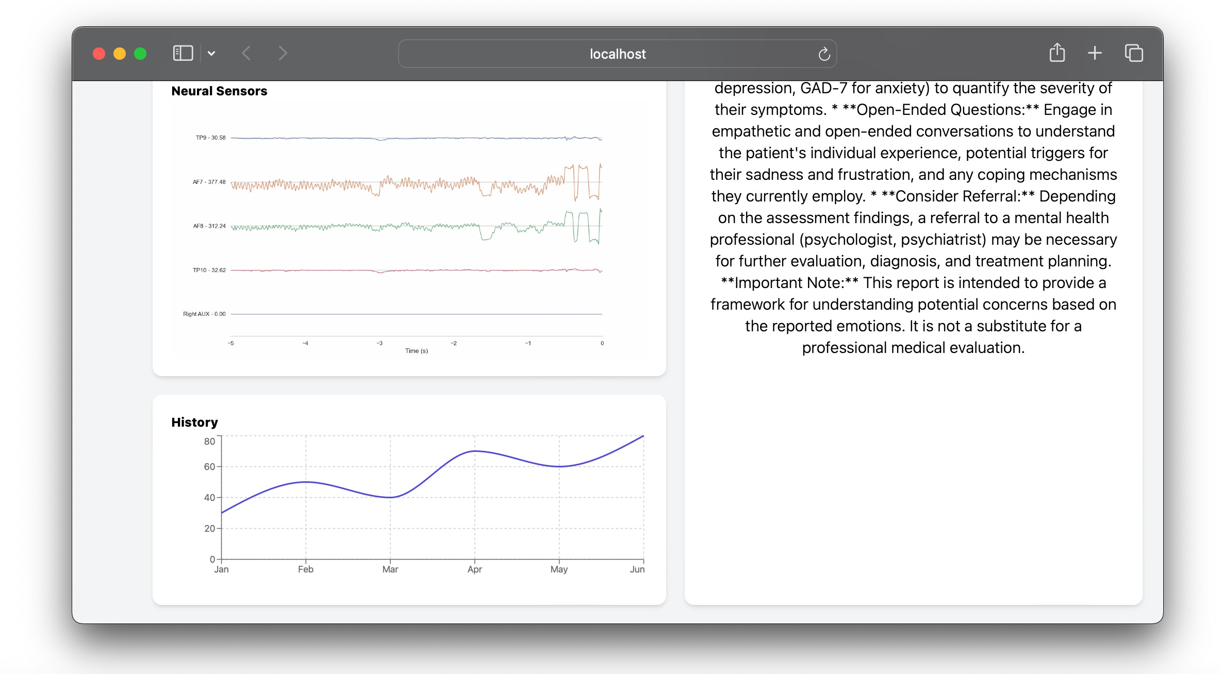Image resolution: width=1222 pixels, height=674 pixels.
Task: Click the Jun endpoint on History line
Action: (643, 436)
